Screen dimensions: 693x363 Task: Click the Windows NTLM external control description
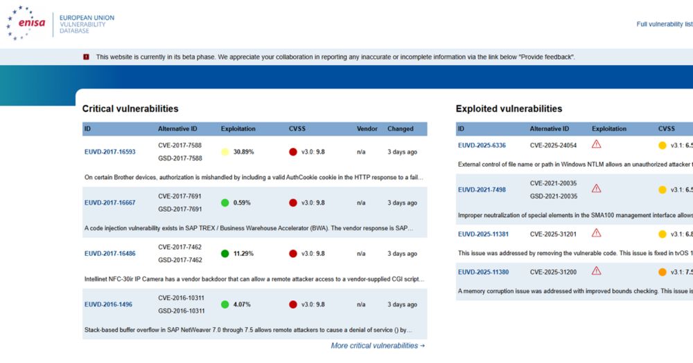pos(575,164)
